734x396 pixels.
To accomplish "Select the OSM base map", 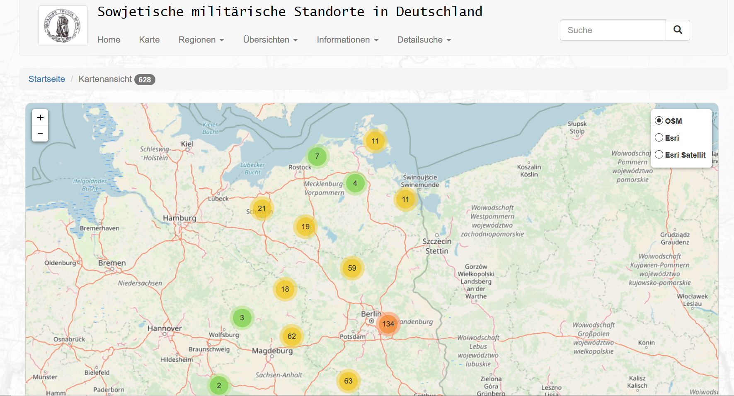I will (659, 120).
